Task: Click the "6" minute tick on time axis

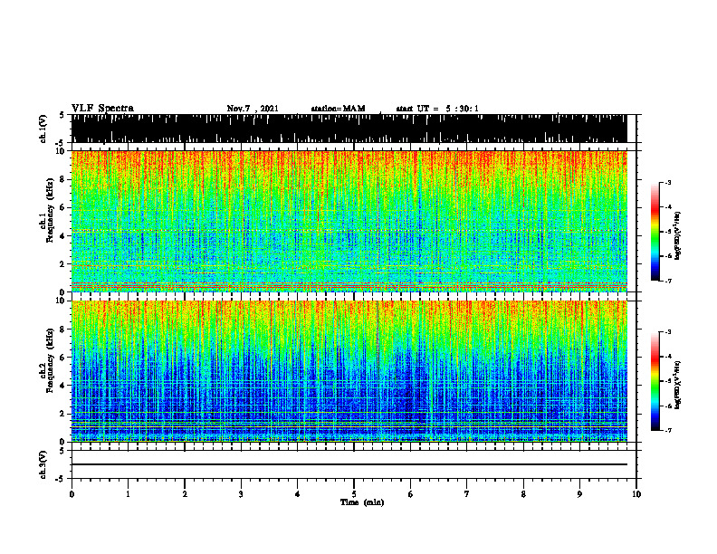Action: coord(411,494)
